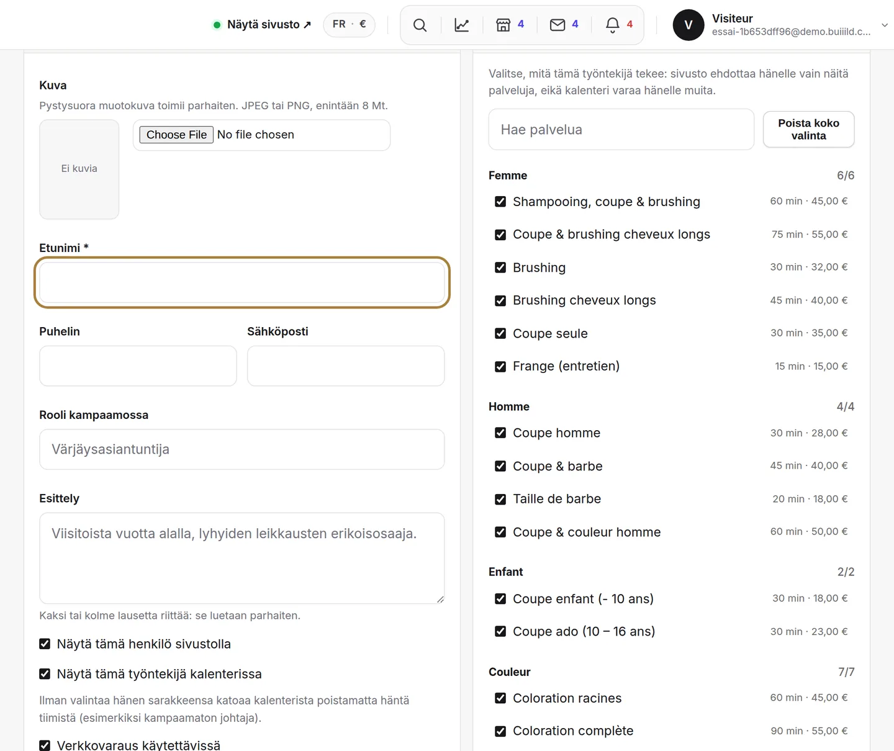Uncheck Coupe & brushing cheveux longs
Viewport: 894px width, 751px height.
[x=500, y=235]
